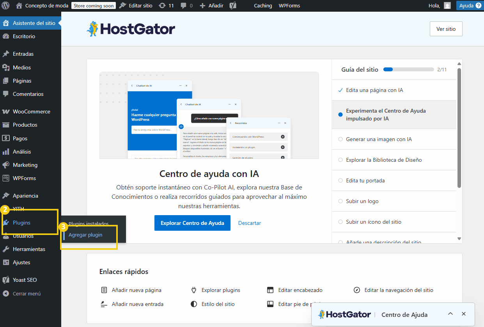Click the Marketing megaphone icon
The height and width of the screenshot is (327, 484).
[x=6, y=165]
